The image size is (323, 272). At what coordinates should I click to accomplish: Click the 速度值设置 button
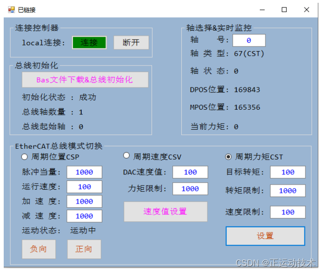tap(165, 212)
